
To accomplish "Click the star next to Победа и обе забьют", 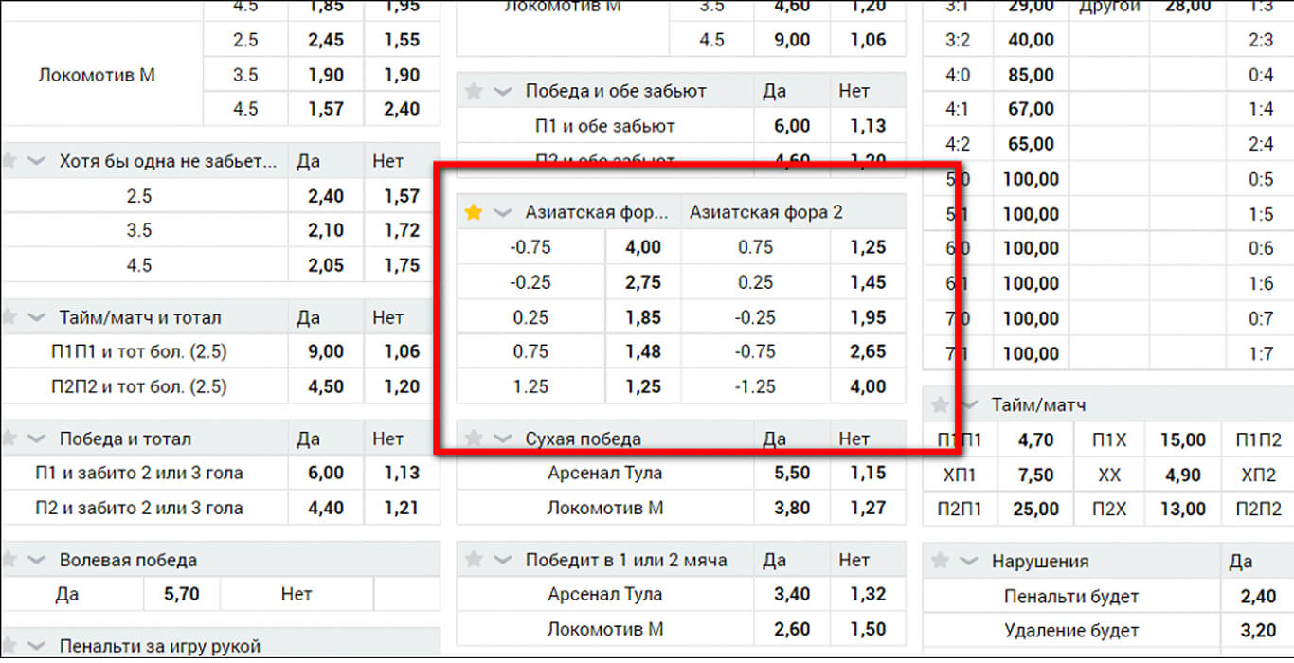I will pyautogui.click(x=474, y=91).
